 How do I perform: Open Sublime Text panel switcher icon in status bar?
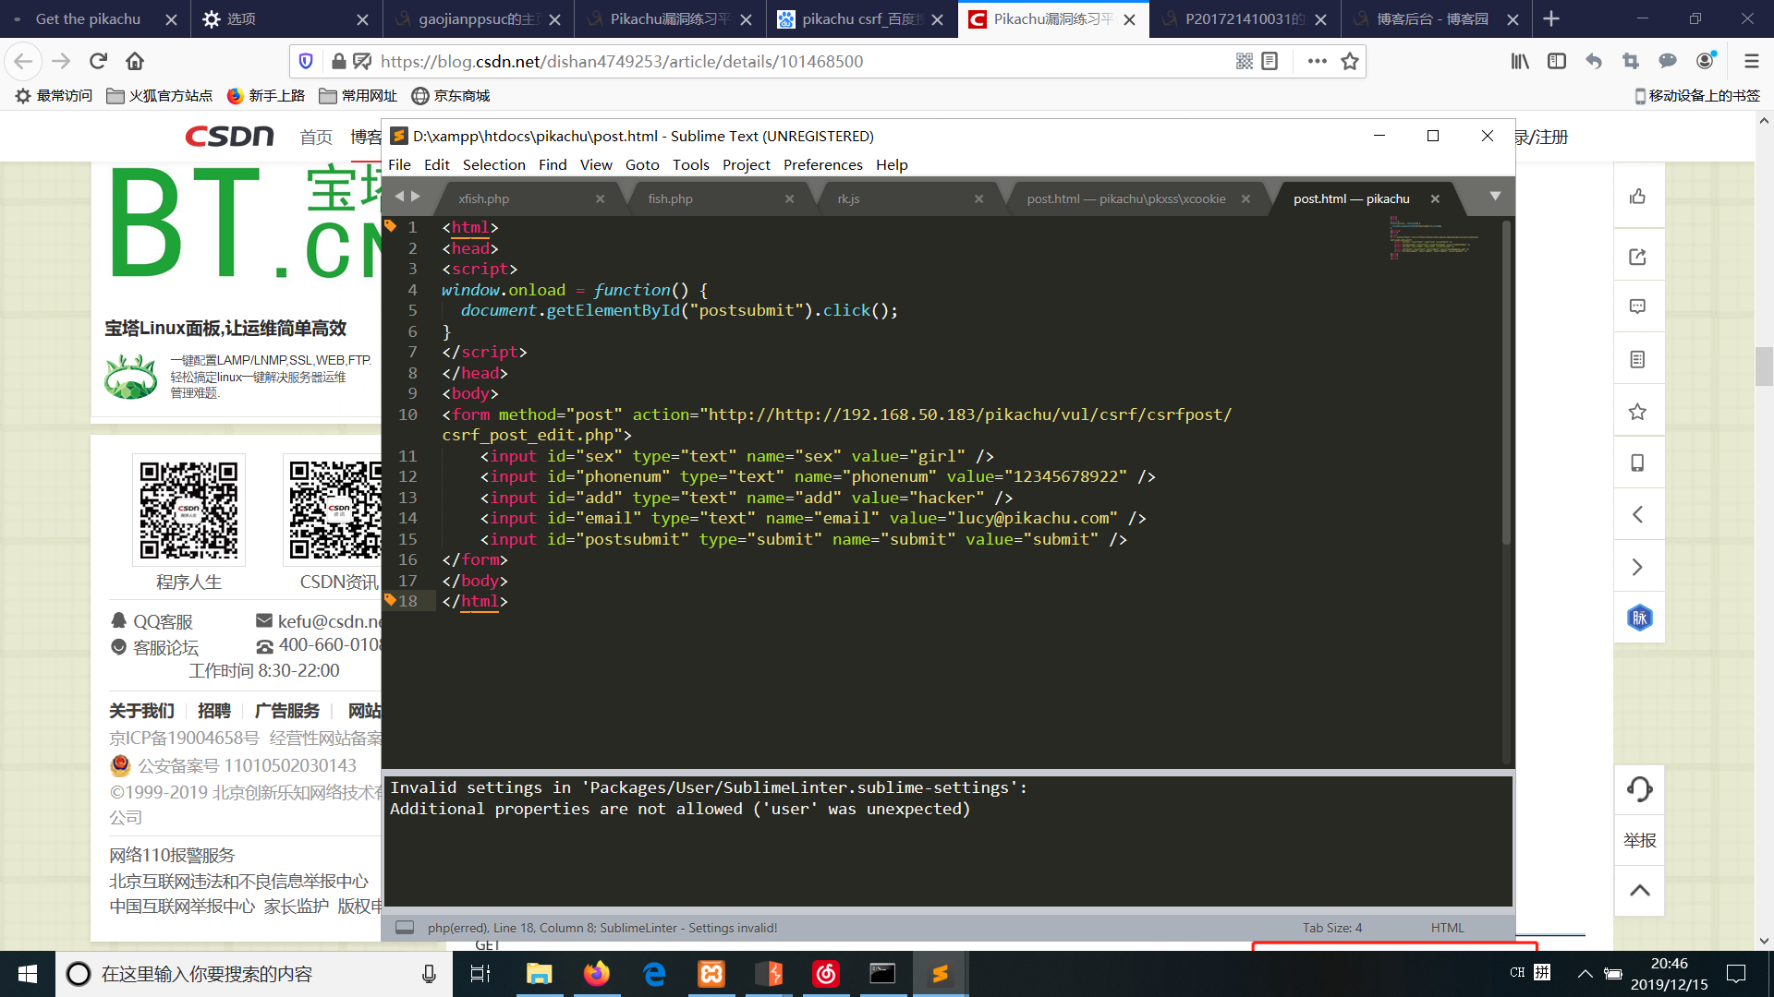[x=405, y=928]
